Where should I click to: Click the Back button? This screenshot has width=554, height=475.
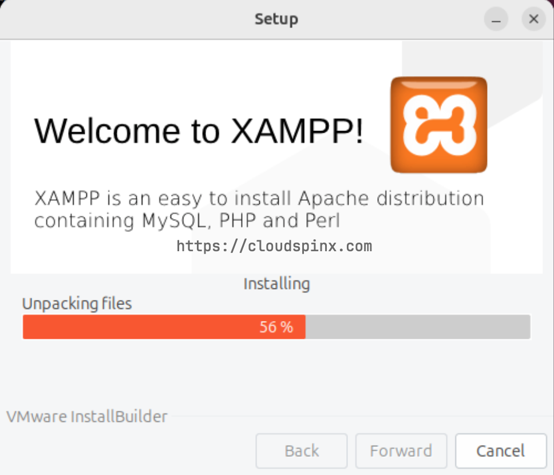[302, 451]
